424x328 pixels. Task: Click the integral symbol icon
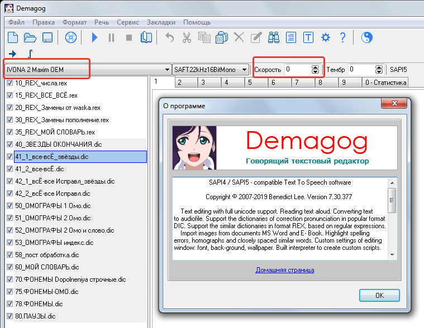click(x=30, y=54)
